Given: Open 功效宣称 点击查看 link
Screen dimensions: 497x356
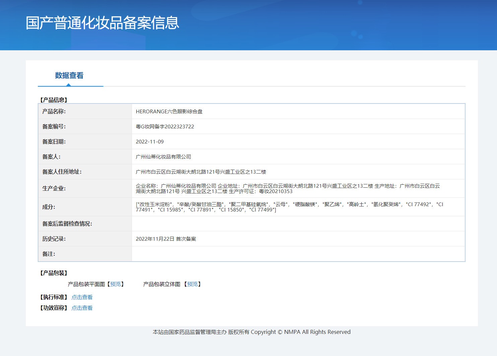Looking at the screenshot, I should (82, 308).
